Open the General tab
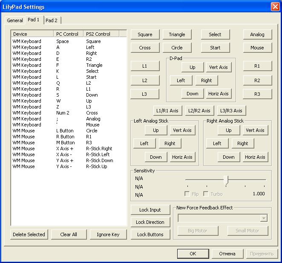 [15, 20]
